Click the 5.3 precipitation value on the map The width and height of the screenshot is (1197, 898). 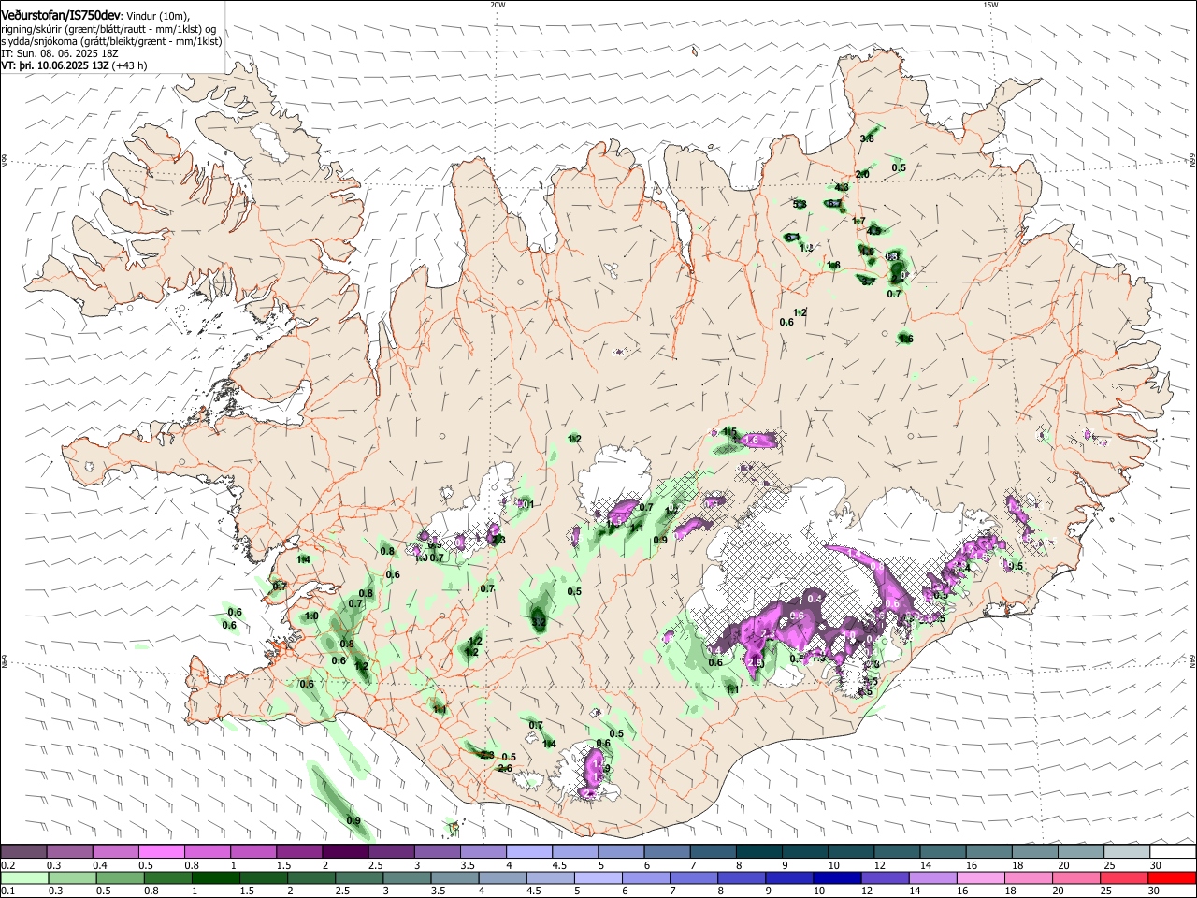tap(800, 204)
